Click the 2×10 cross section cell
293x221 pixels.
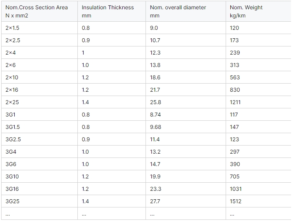point(39,77)
